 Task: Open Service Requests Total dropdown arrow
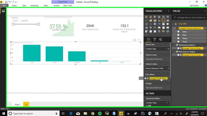pyautogui.click(x=166, y=68)
